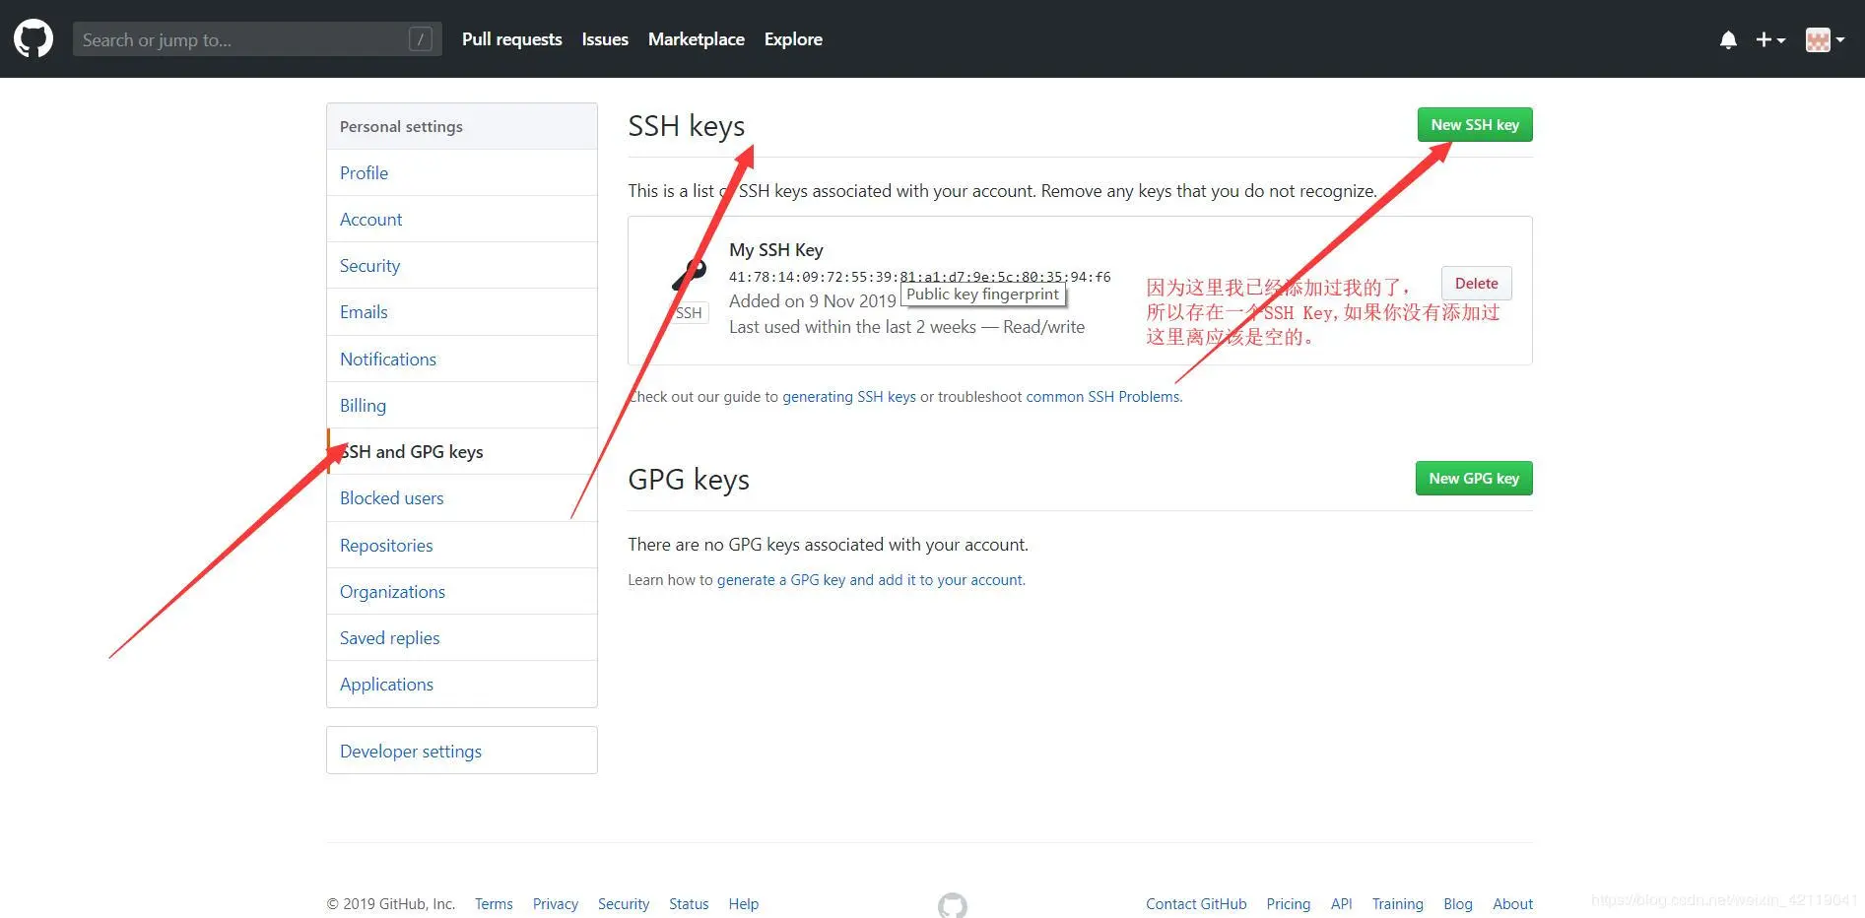
Task: Open the Pricing footer link
Action: click(x=1289, y=904)
